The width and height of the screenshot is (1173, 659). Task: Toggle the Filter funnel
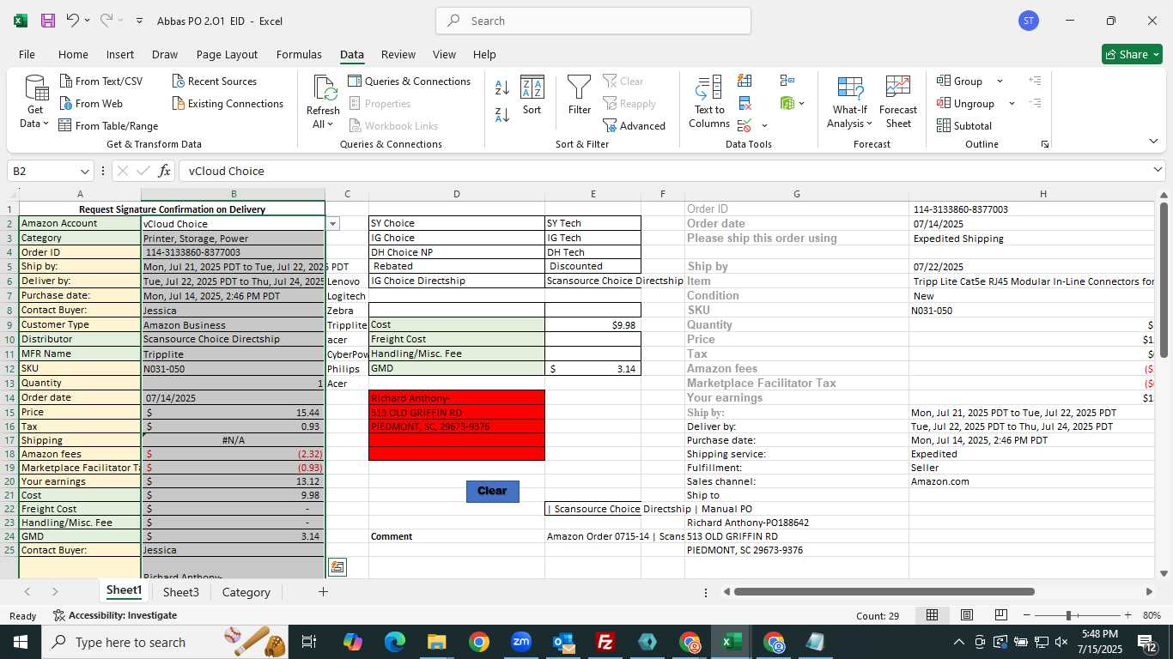pos(580,96)
